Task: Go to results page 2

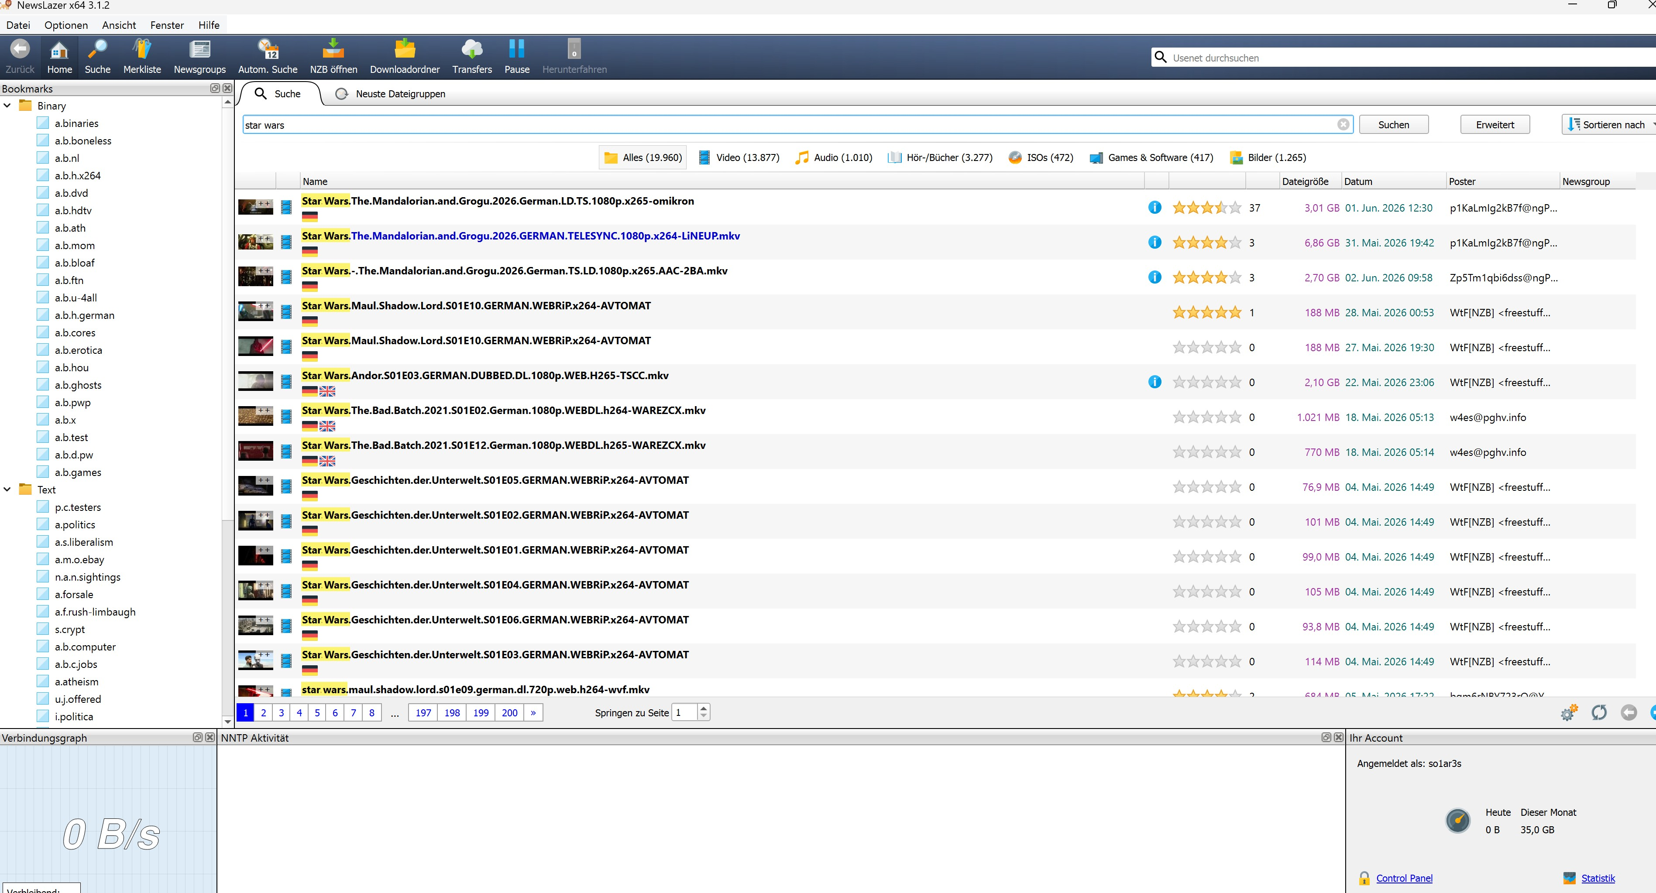Action: pos(264,712)
